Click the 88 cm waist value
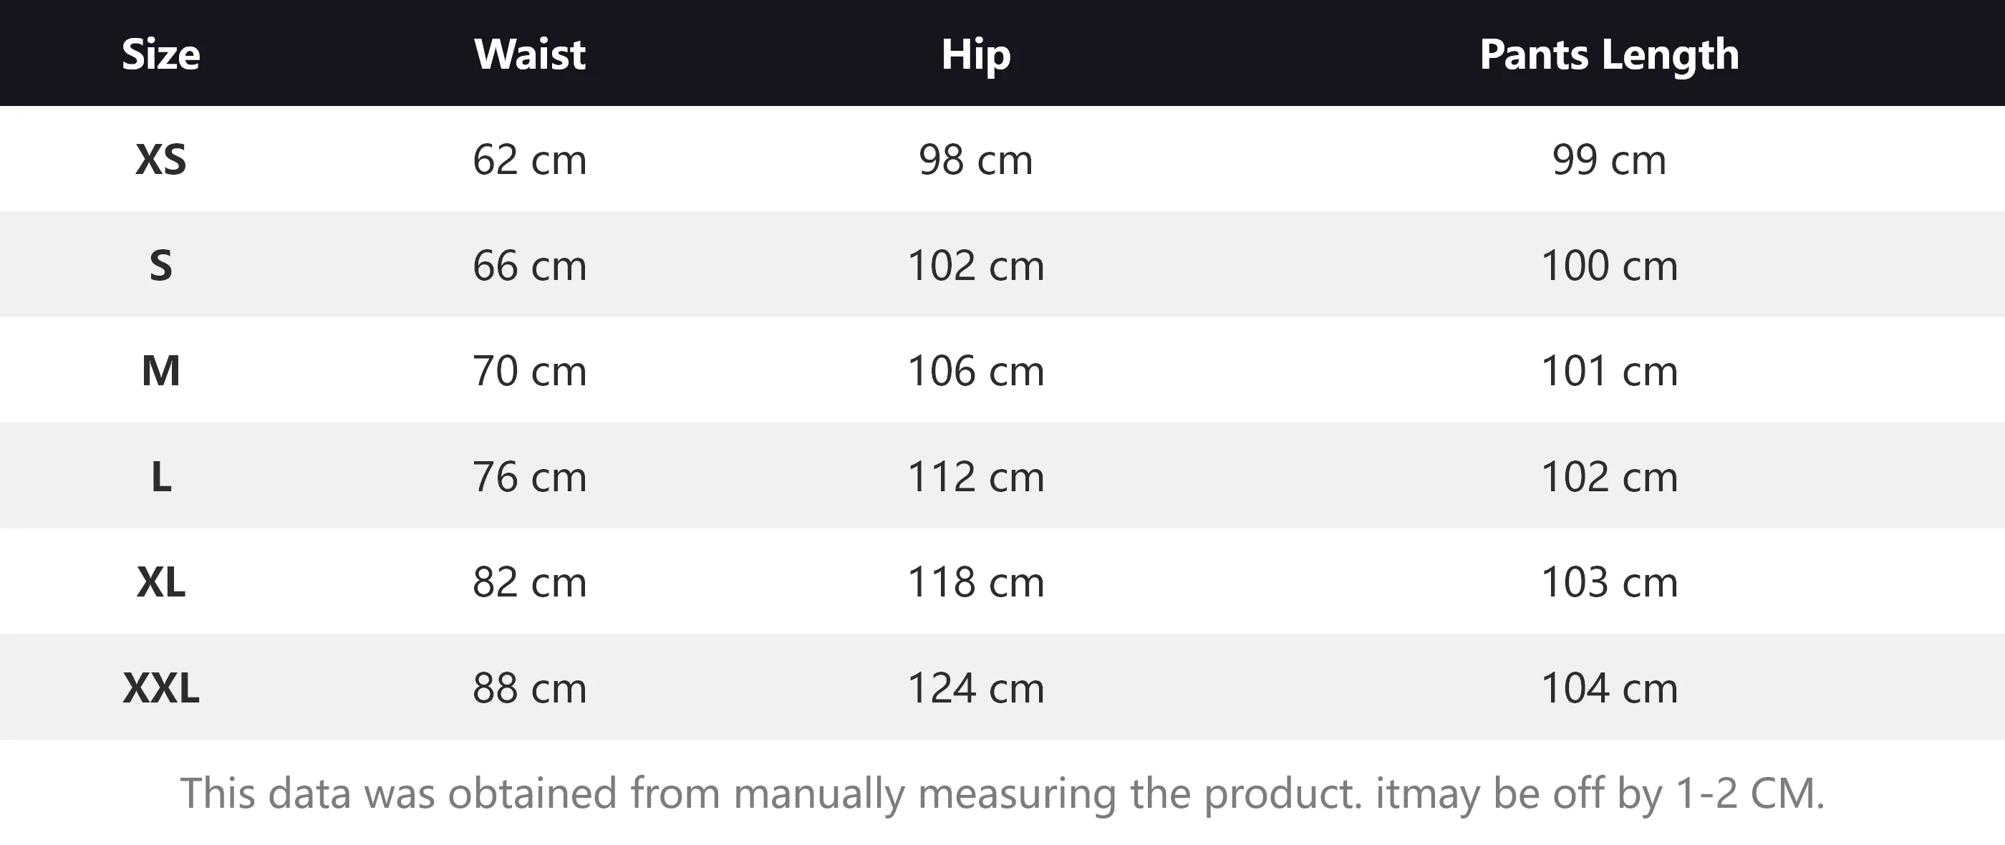Screen dimensions: 2005x845 [529, 688]
